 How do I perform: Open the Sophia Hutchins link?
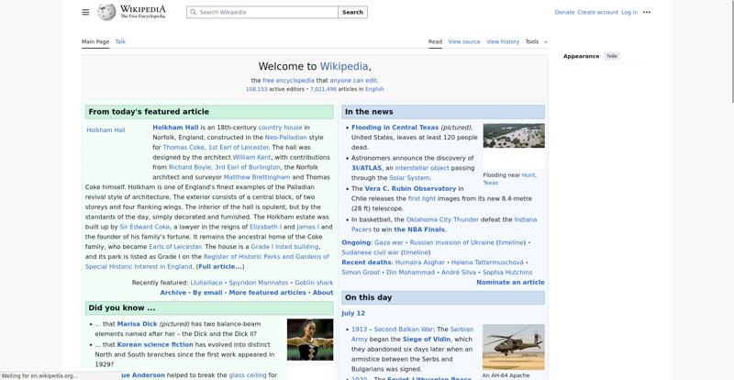tap(507, 273)
